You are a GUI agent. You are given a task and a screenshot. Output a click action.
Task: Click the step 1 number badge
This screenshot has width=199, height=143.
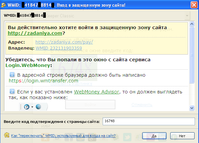pos(12,75)
